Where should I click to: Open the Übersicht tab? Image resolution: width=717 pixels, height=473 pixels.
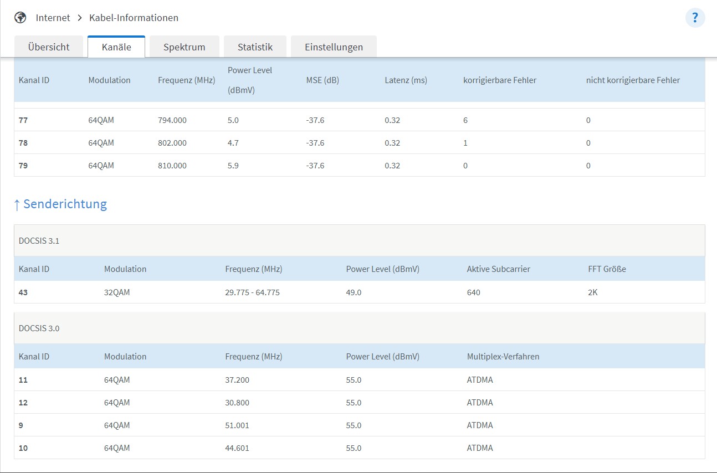(49, 47)
